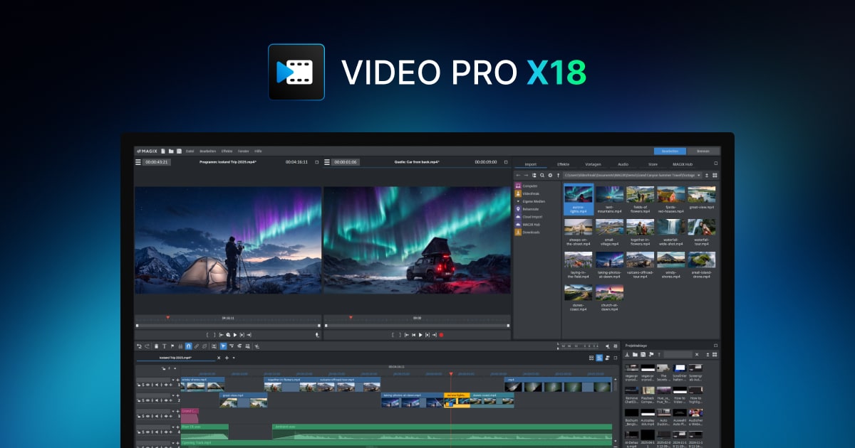Select the tent-mountains.mp4 thumbnail
This screenshot has height=448, width=855.
click(x=609, y=195)
